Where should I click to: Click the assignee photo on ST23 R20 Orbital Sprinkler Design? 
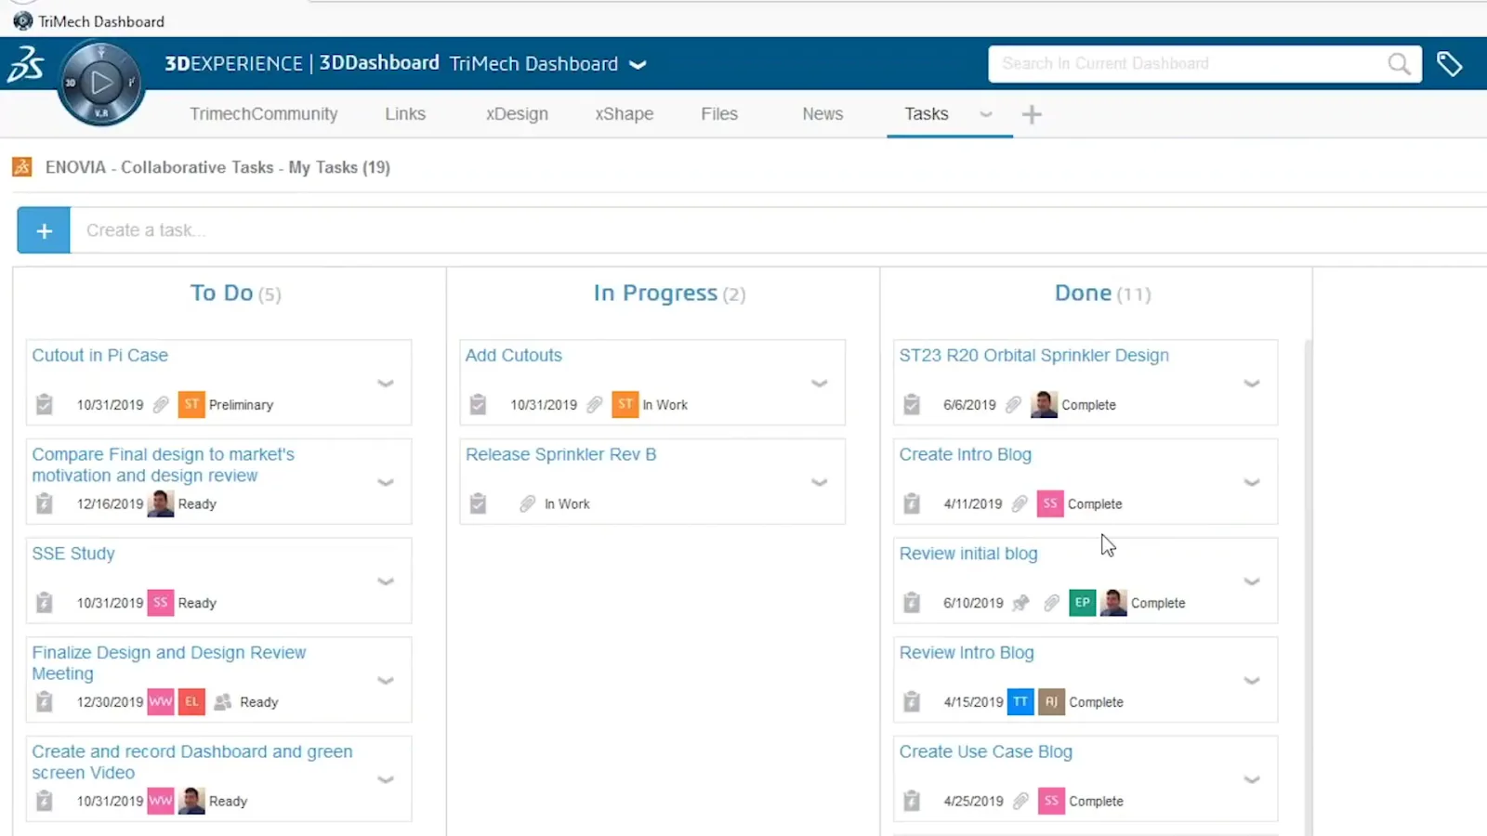coord(1044,404)
